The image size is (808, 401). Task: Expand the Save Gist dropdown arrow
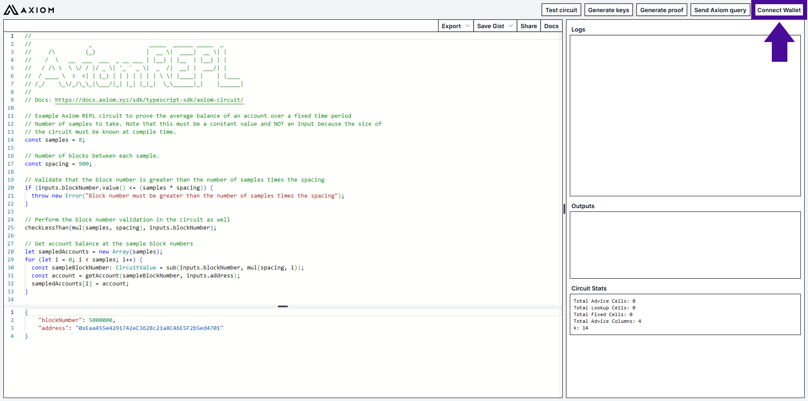[x=510, y=26]
